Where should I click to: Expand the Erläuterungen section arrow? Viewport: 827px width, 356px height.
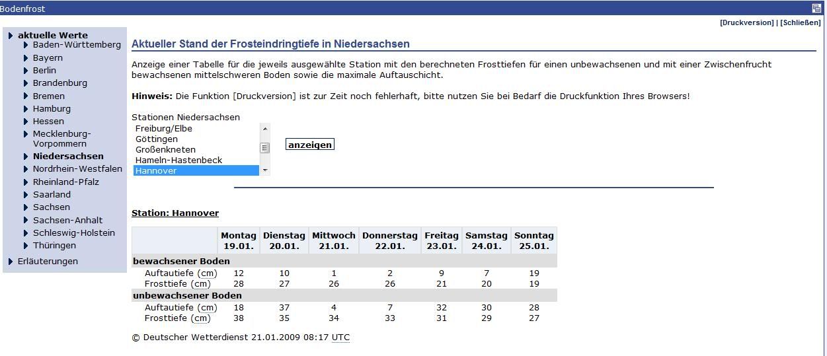pyautogui.click(x=11, y=262)
